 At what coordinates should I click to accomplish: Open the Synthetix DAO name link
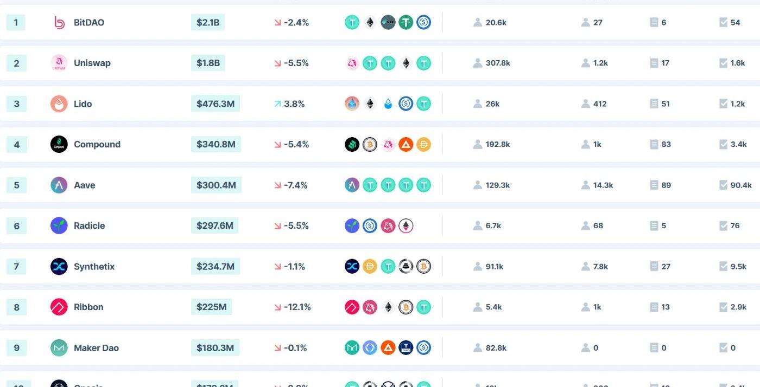coord(94,266)
